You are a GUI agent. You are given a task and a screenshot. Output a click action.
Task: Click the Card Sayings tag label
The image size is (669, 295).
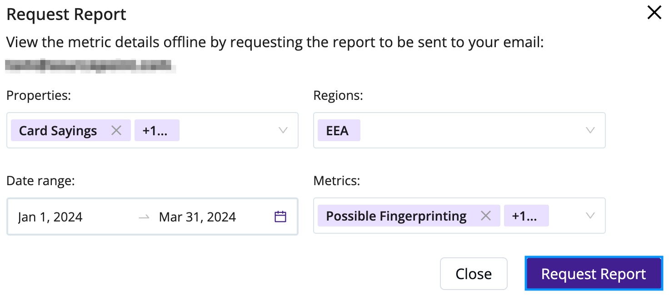pos(58,131)
